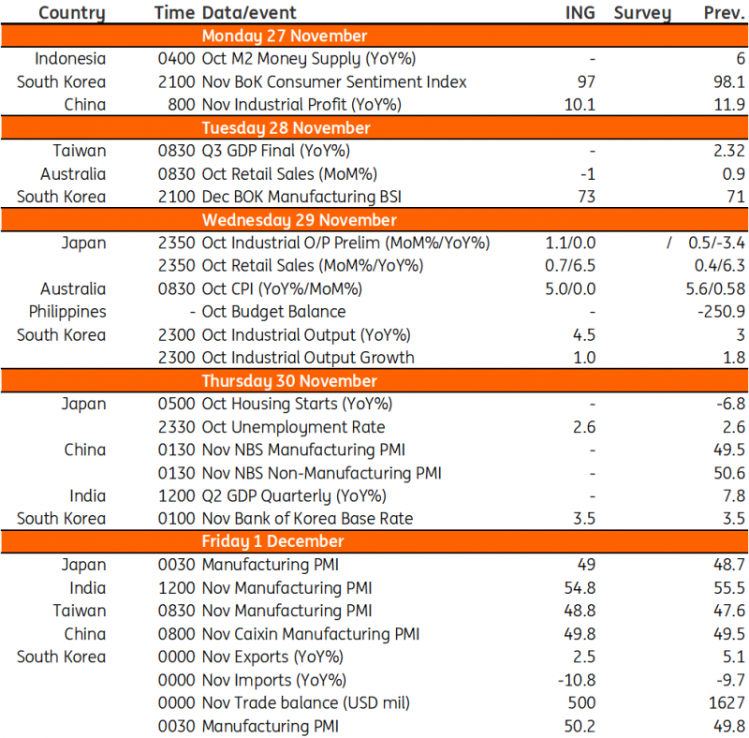Screen dimensions: 749x738
Task: Click the Tuesday 28 November section banner
Action: [286, 127]
